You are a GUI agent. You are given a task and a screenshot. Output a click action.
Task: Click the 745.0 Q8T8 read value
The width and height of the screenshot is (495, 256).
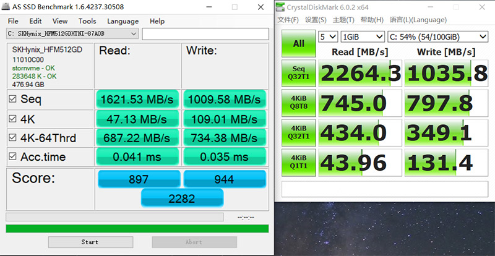pyautogui.click(x=360, y=103)
